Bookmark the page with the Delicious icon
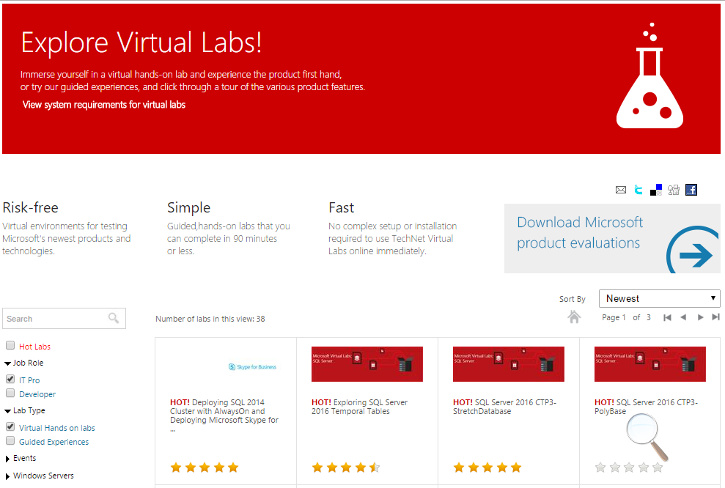This screenshot has height=488, width=725. [x=656, y=190]
